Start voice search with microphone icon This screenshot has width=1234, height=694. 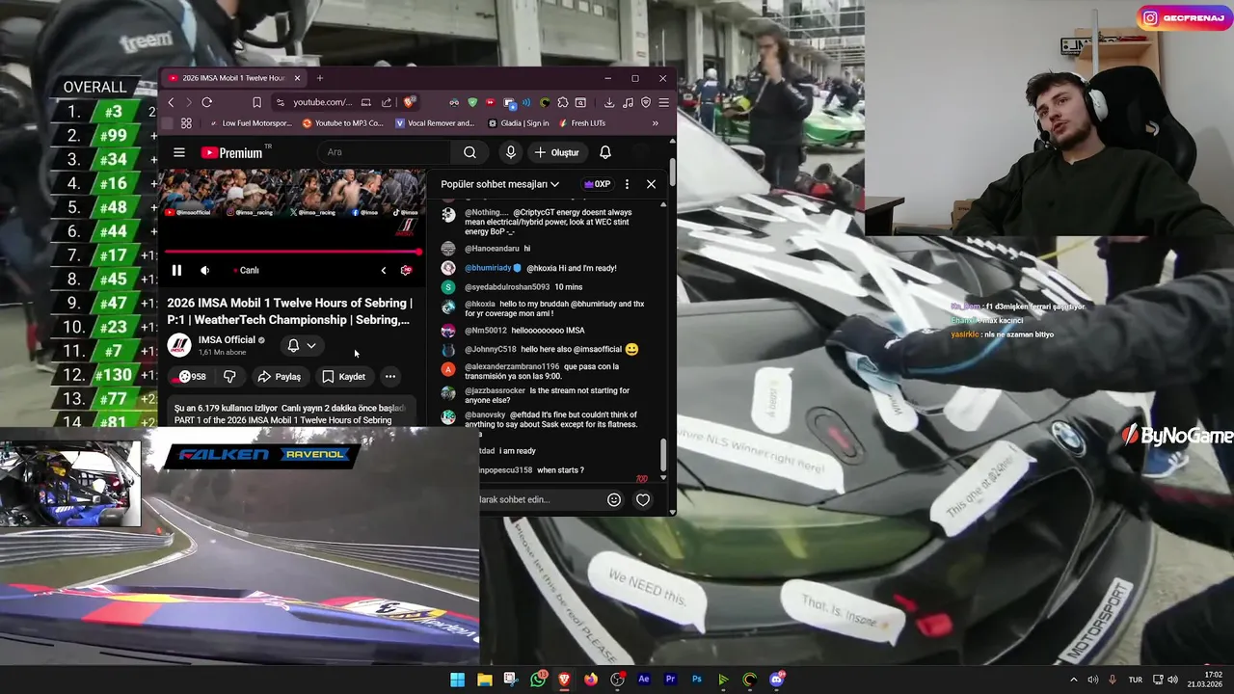click(511, 152)
